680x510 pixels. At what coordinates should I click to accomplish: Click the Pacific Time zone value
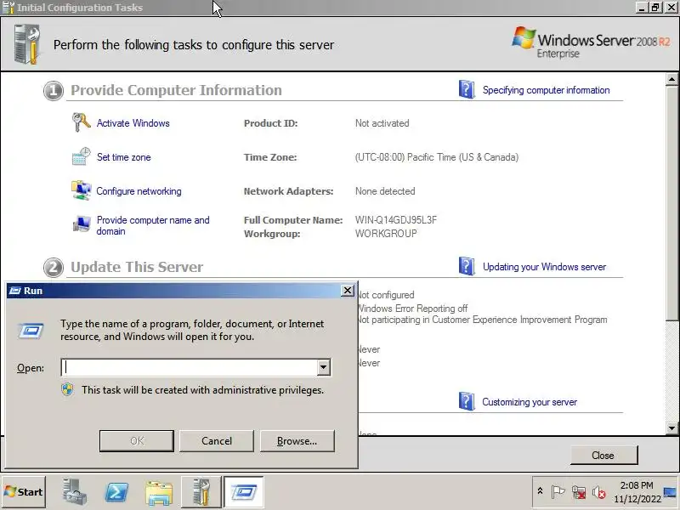(x=437, y=157)
